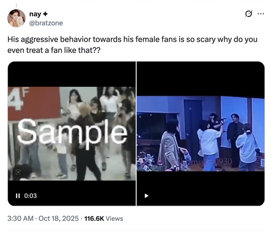Click the 3:30 AM Oct 18, 2025 timestamp
Viewport: 271px width, 235px height.
(43, 218)
